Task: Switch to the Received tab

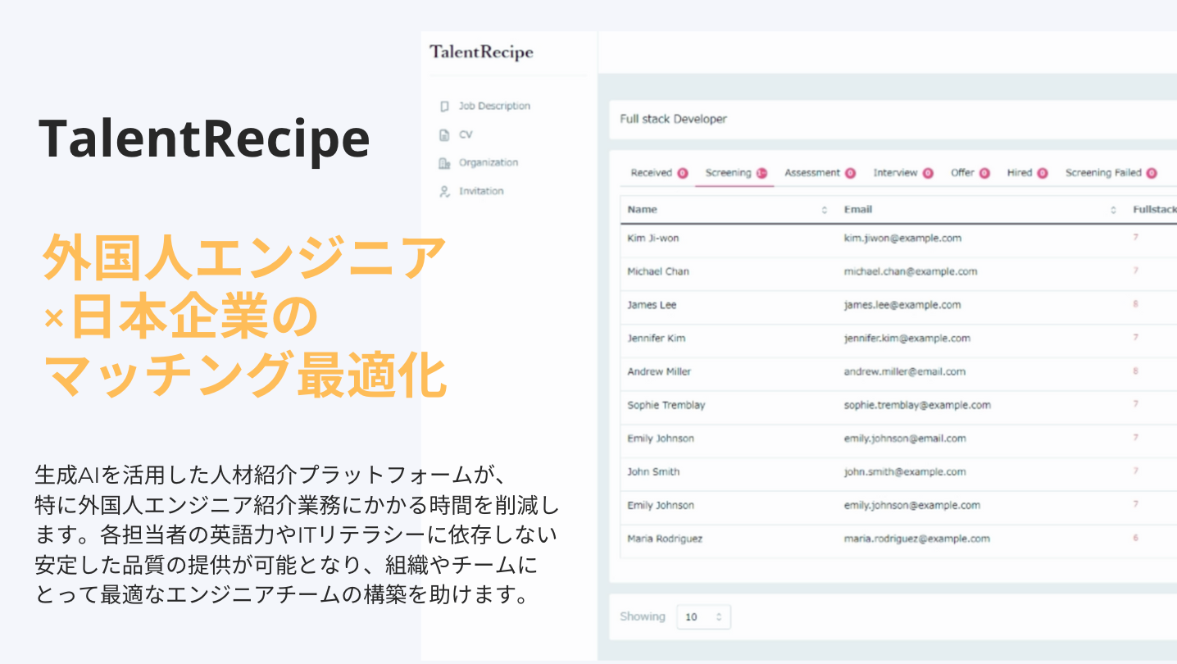Action: tap(659, 173)
